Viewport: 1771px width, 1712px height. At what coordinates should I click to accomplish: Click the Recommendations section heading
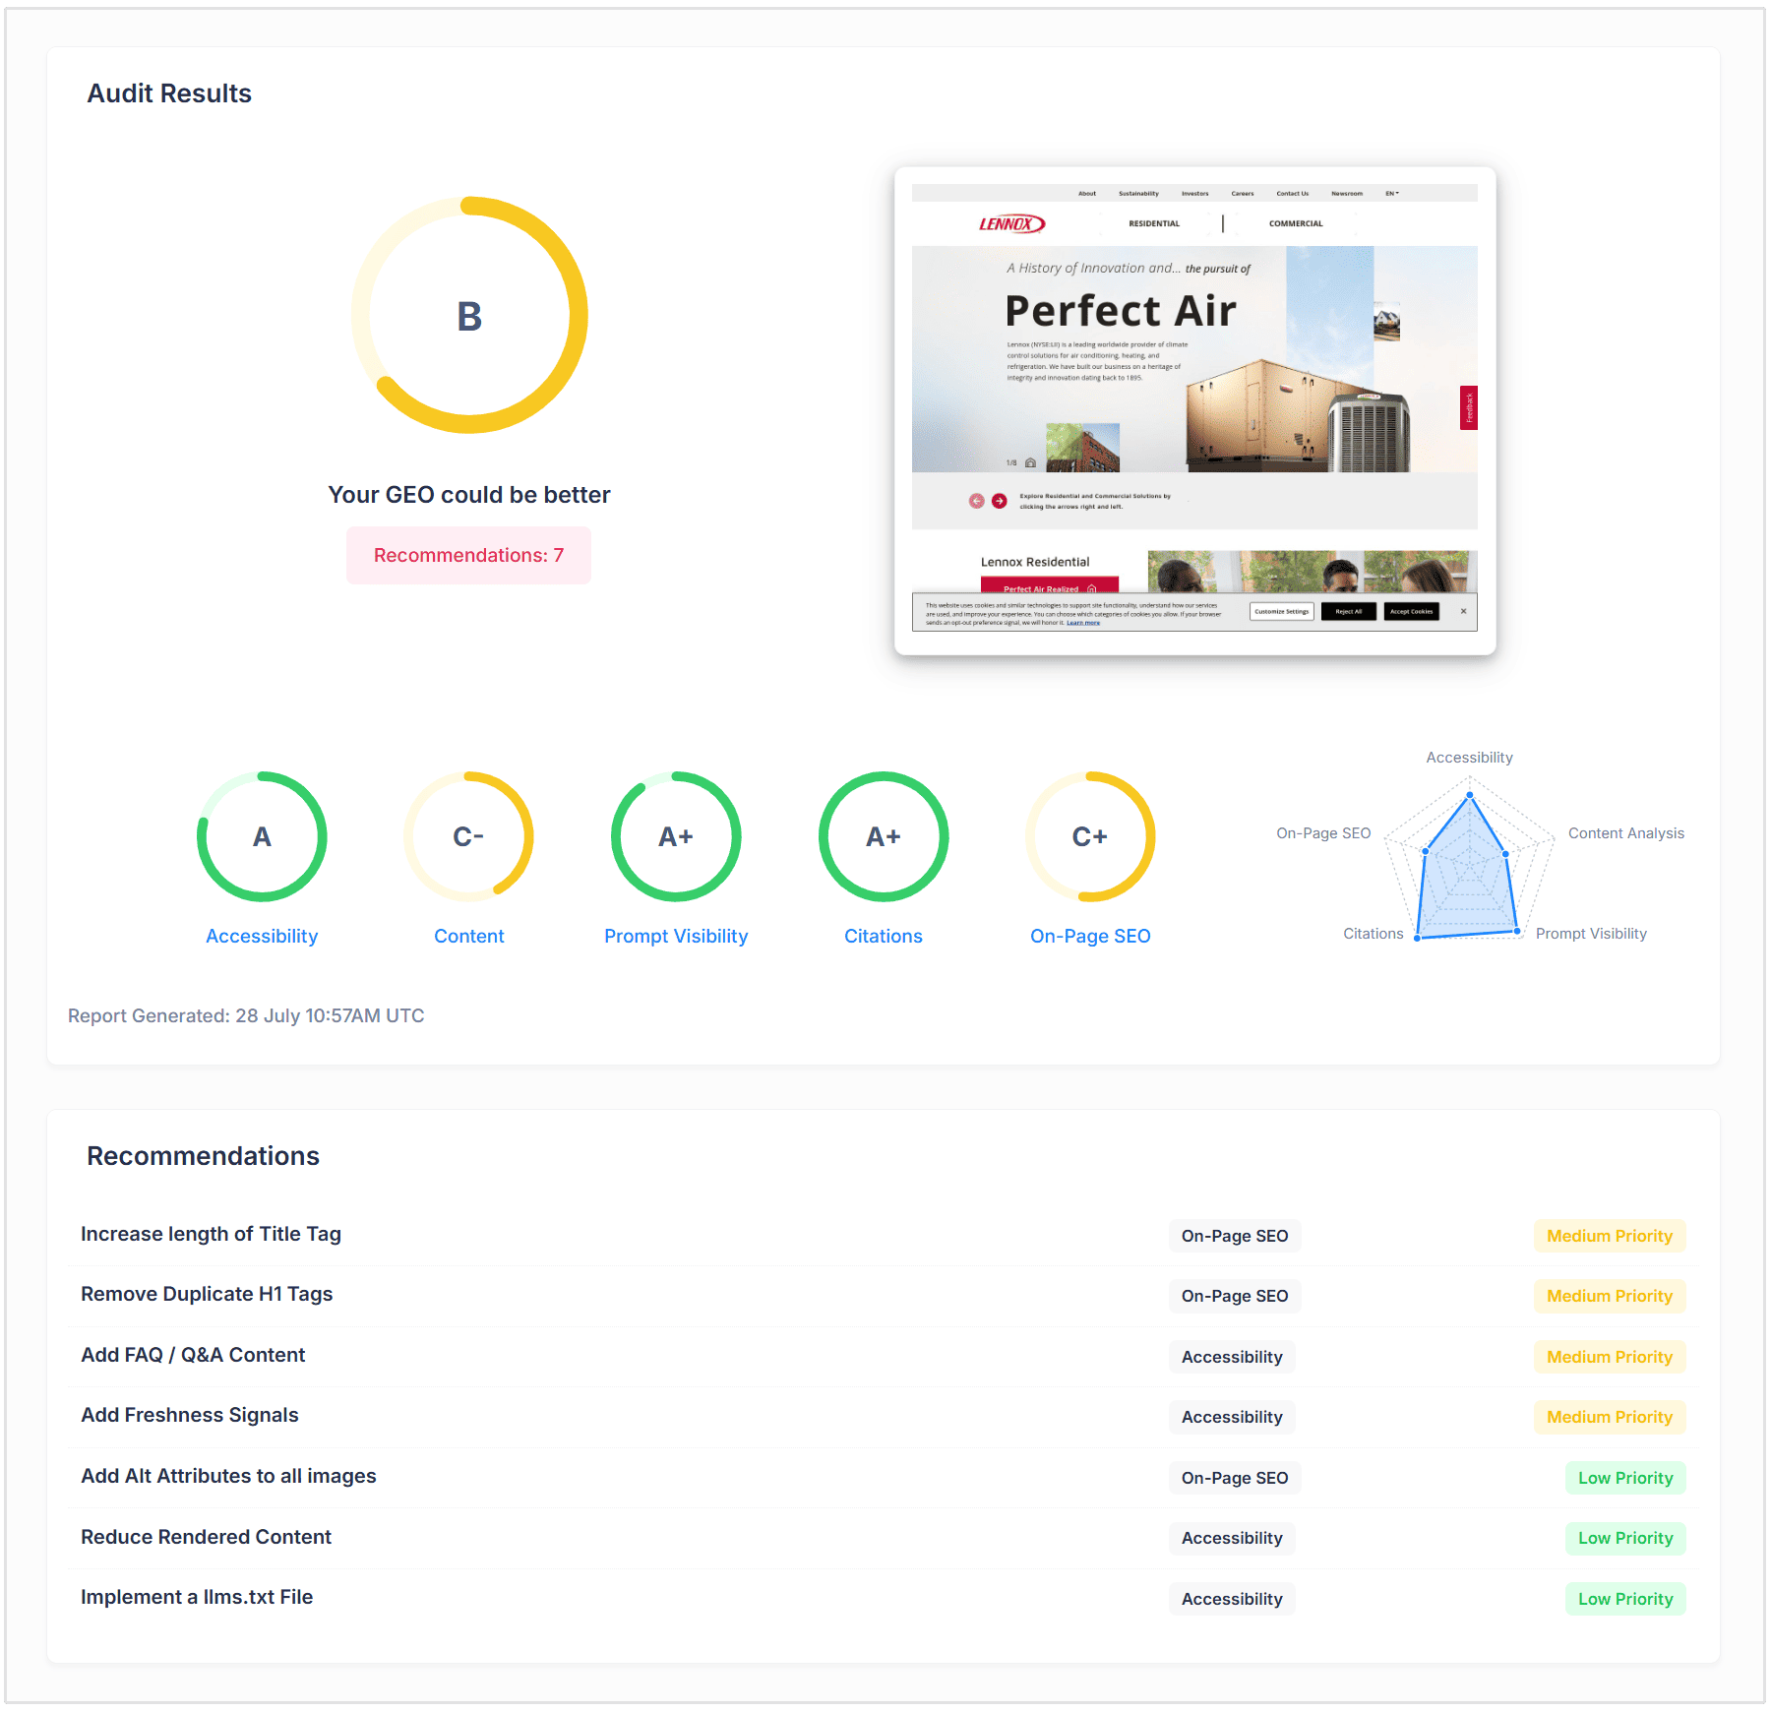203,1156
